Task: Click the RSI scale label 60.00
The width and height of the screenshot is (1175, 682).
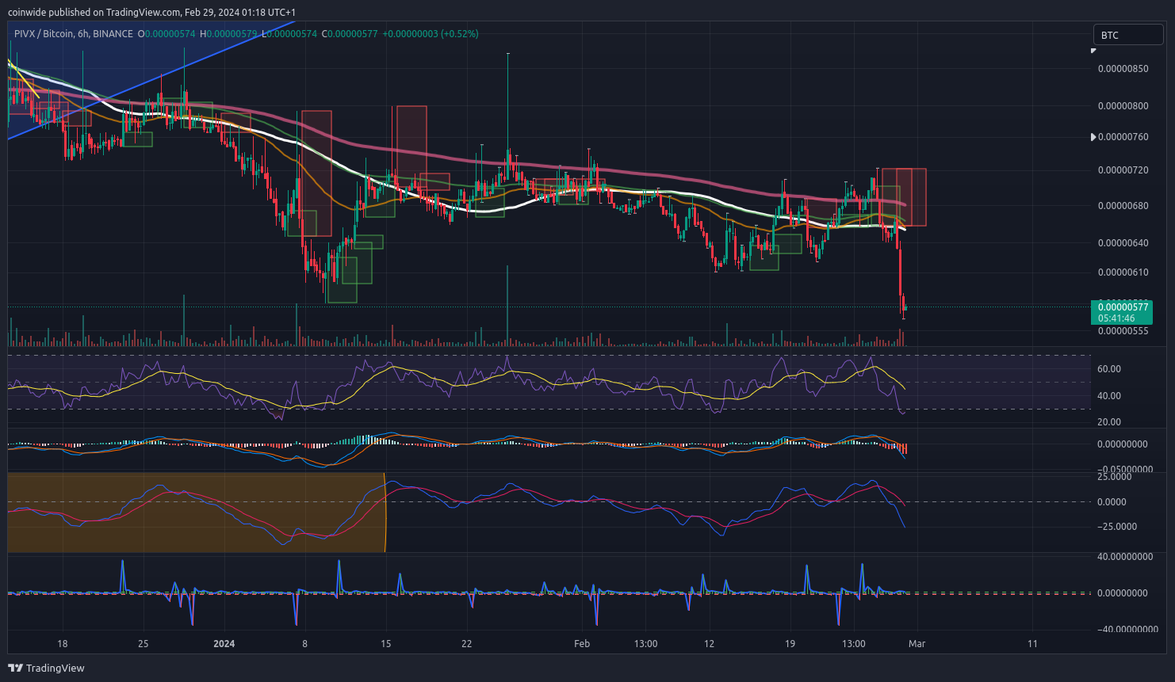Action: coord(1109,369)
